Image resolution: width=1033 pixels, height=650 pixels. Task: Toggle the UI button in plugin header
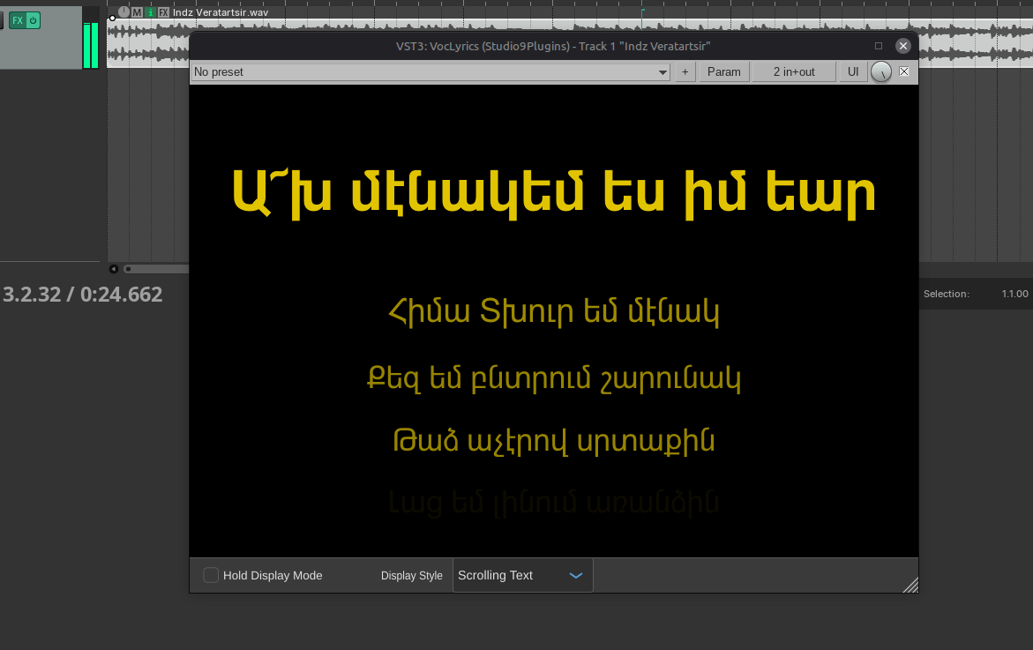click(x=853, y=71)
